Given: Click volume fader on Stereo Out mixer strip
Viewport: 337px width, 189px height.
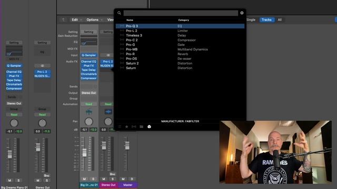Looking at the screenshot, I should [104, 145].
